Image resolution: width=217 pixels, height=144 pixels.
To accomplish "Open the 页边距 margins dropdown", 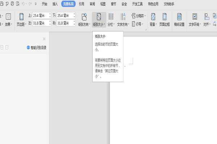I will pyautogui.click(x=21, y=19).
